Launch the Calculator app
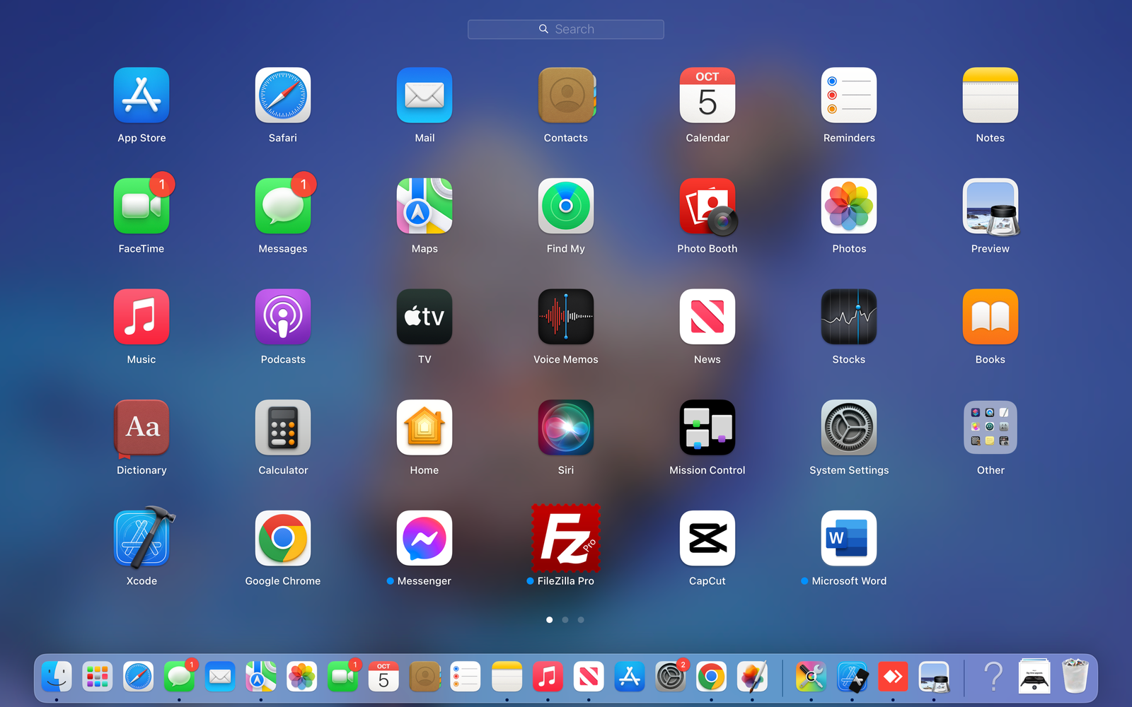This screenshot has width=1132, height=707. (283, 428)
